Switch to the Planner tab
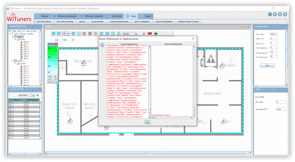 [42, 16]
